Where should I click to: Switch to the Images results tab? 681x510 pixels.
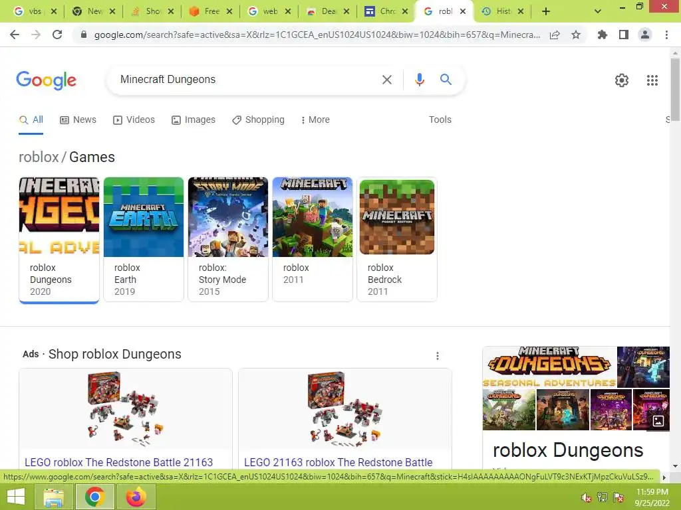[x=194, y=120]
